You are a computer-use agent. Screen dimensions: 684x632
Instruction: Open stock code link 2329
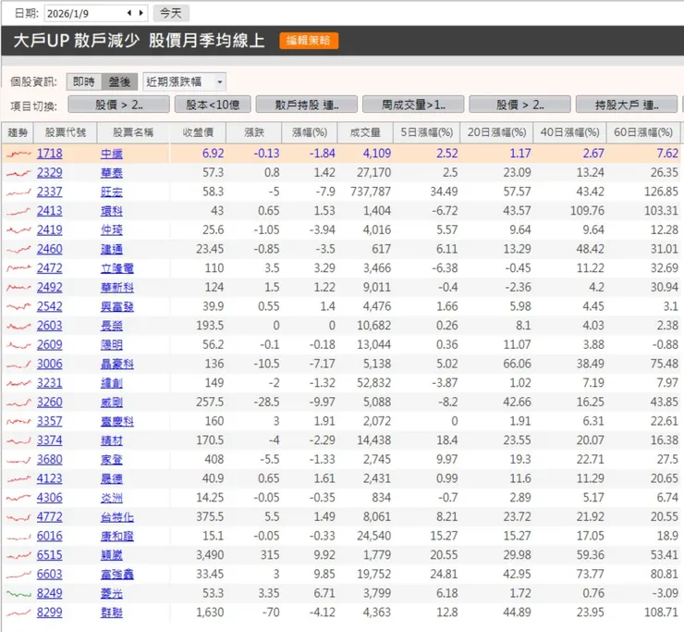(49, 173)
